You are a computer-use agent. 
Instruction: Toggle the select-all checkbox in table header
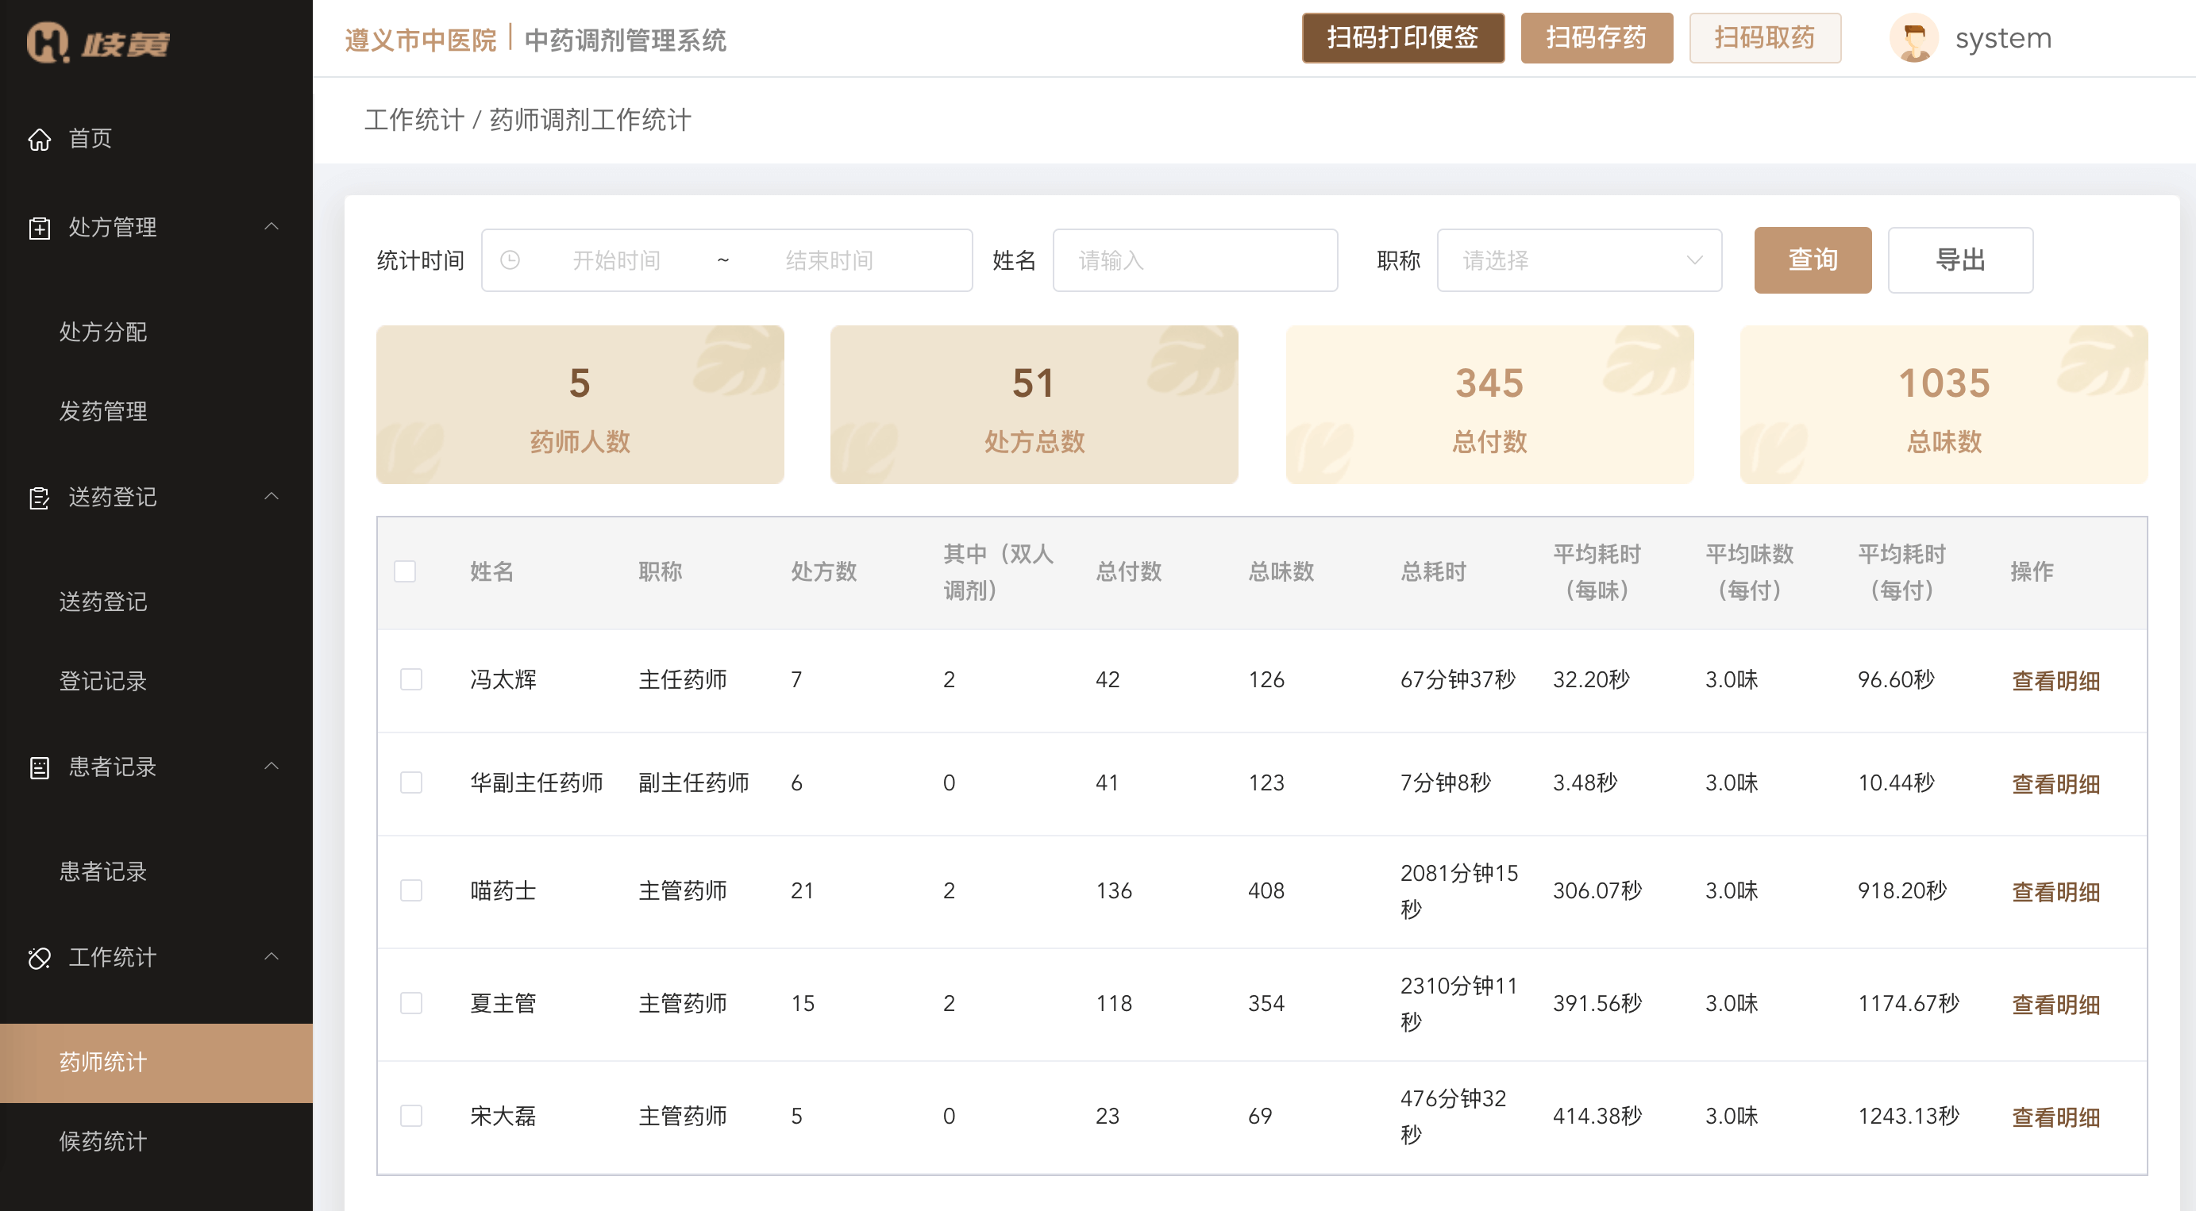(406, 572)
